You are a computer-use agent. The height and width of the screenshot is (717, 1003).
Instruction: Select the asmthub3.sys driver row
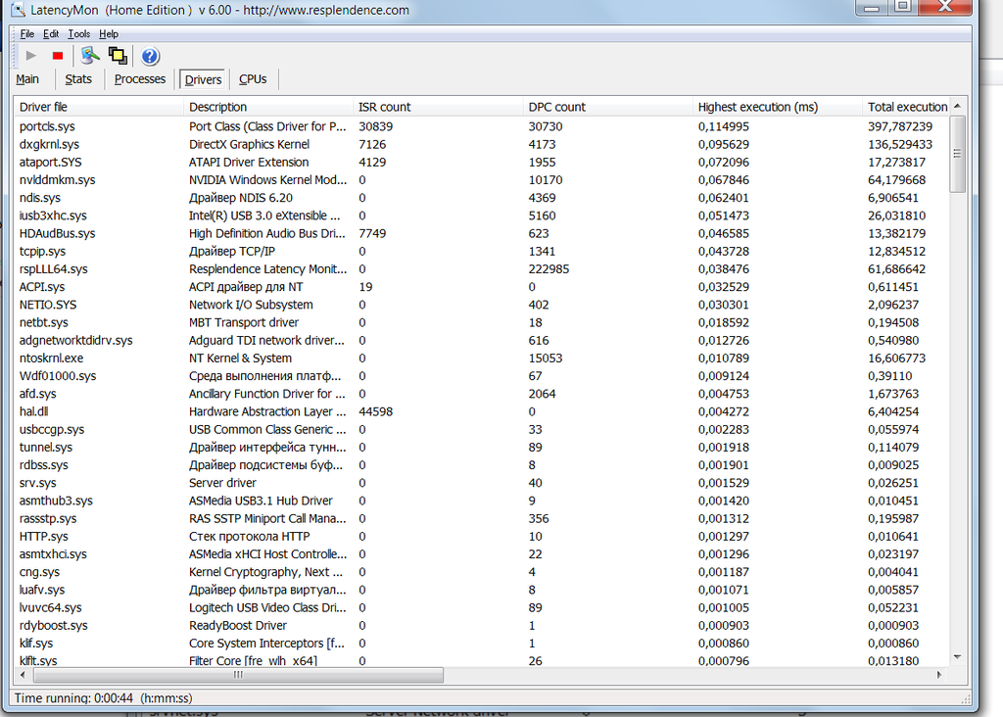(x=482, y=501)
